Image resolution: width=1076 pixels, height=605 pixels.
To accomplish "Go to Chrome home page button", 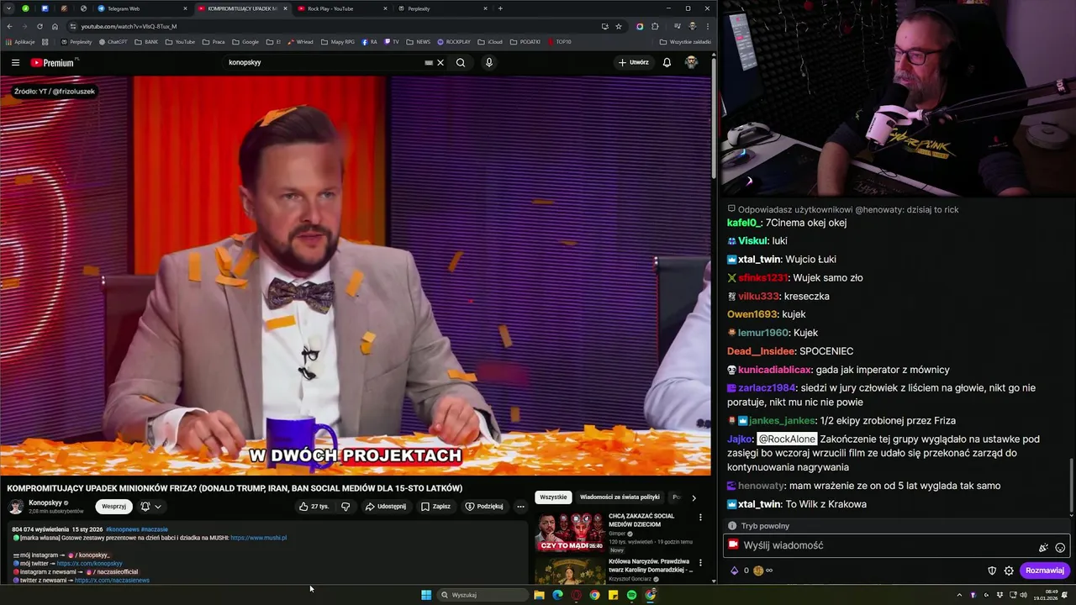I will [55, 26].
